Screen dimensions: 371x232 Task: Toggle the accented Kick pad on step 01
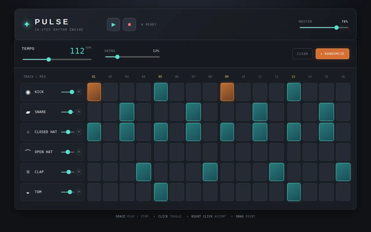coord(94,92)
